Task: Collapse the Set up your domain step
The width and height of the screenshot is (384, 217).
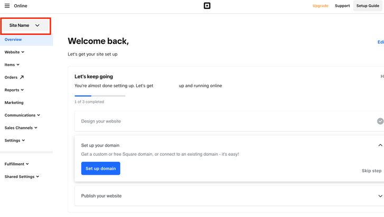Action: tap(380, 145)
